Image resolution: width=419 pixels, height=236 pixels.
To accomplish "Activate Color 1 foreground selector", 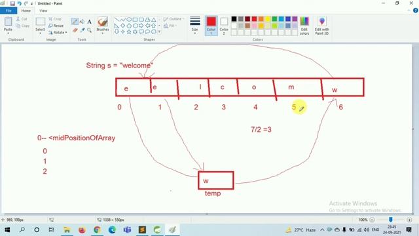I will pos(211,26).
